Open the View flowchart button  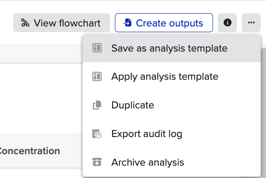[x=61, y=22]
